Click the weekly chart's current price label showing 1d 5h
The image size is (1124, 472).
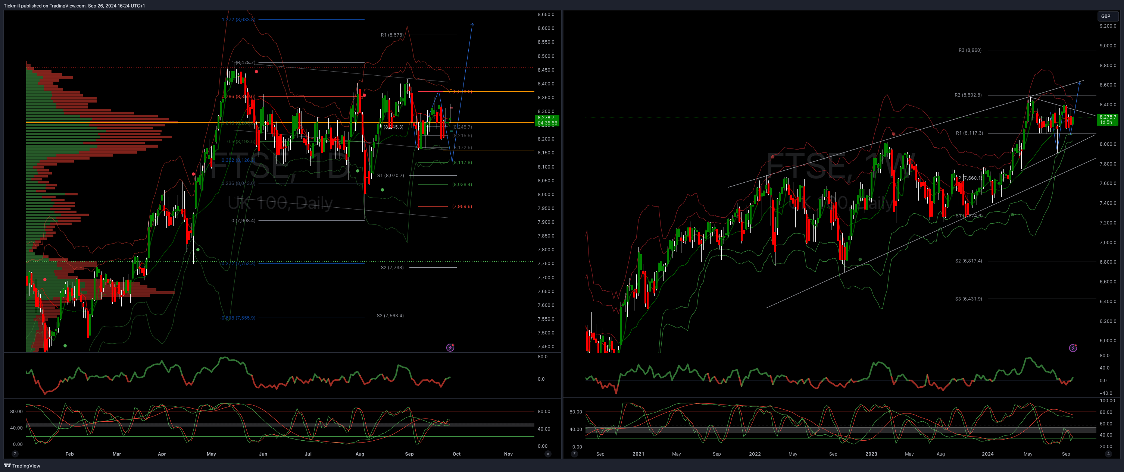click(x=1108, y=120)
